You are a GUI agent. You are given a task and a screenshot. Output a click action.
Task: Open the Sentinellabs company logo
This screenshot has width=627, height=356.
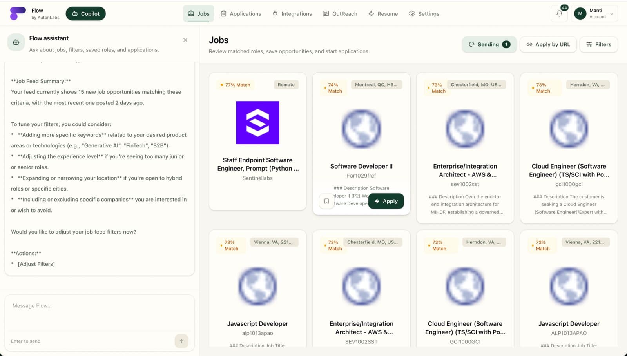coord(257,123)
